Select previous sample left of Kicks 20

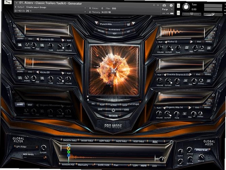[38, 72]
